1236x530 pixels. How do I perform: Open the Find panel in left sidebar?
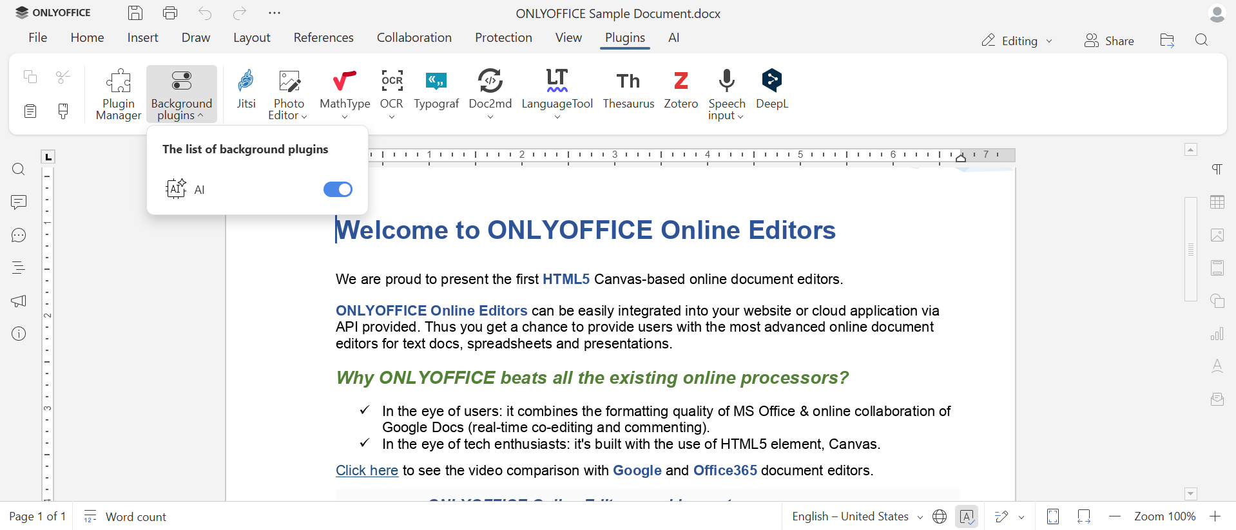[x=19, y=169]
